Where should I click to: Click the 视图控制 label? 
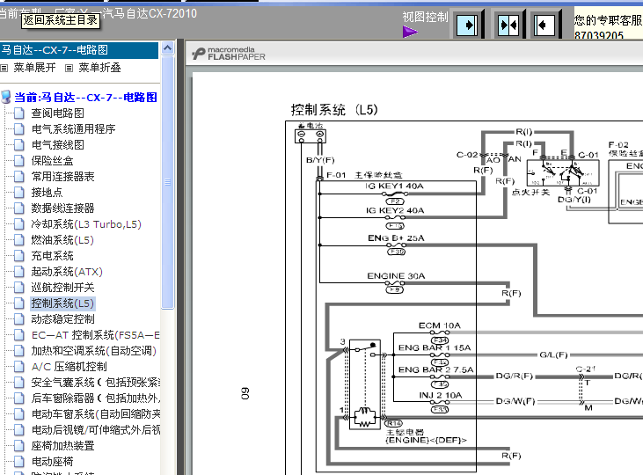tap(425, 18)
